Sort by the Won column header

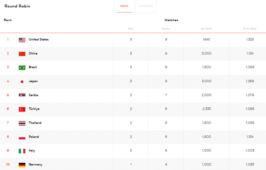[x=131, y=28]
